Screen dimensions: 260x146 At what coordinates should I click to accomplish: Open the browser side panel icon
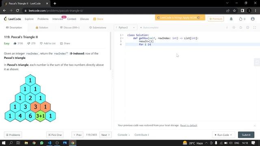click(x=243, y=11)
